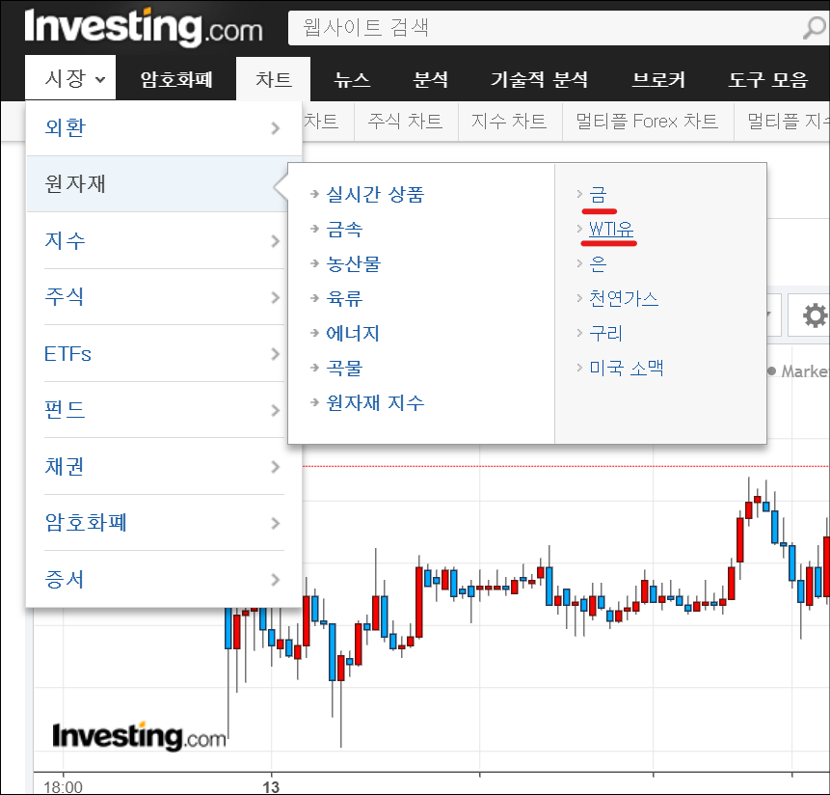Image resolution: width=830 pixels, height=795 pixels.
Task: Open chart settings gear icon
Action: 815,315
